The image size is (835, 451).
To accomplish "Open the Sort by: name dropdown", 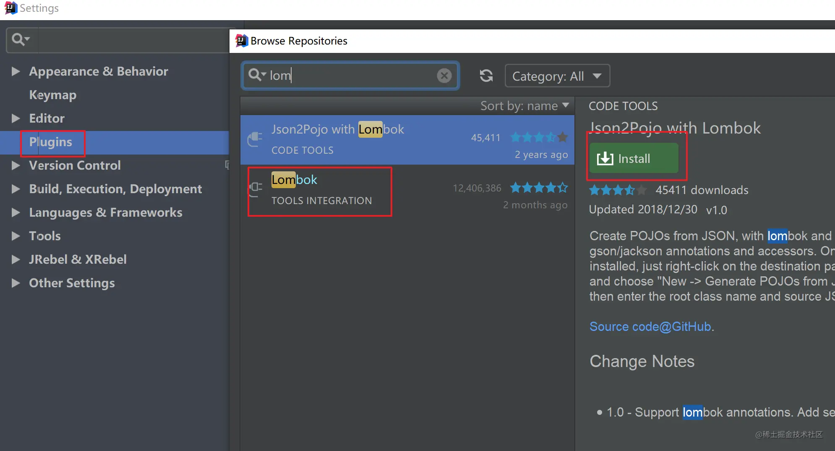I will tap(524, 106).
